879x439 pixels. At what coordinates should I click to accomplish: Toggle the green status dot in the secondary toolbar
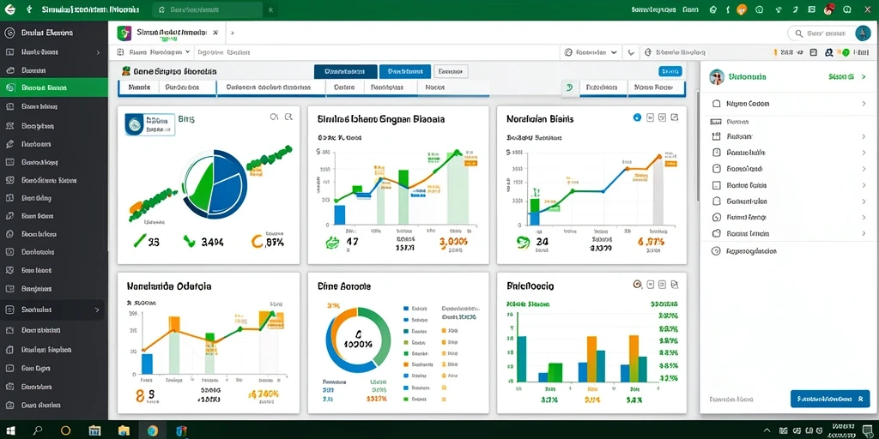[846, 52]
